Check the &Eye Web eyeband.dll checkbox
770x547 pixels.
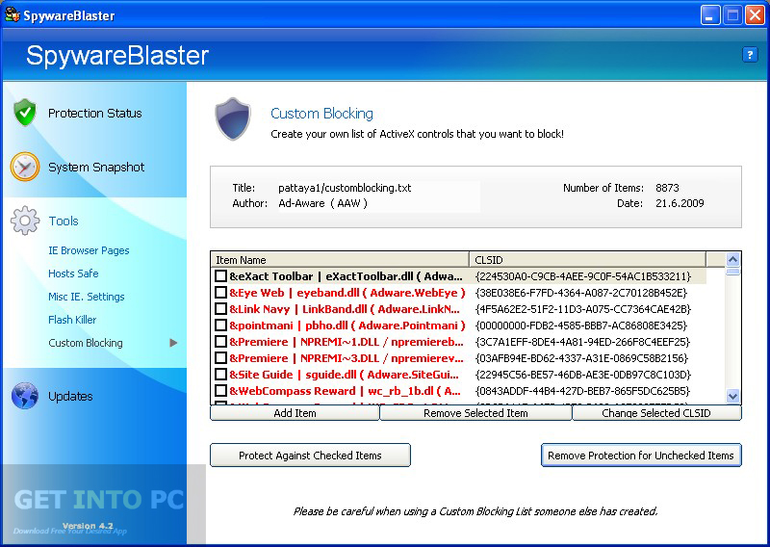(221, 293)
